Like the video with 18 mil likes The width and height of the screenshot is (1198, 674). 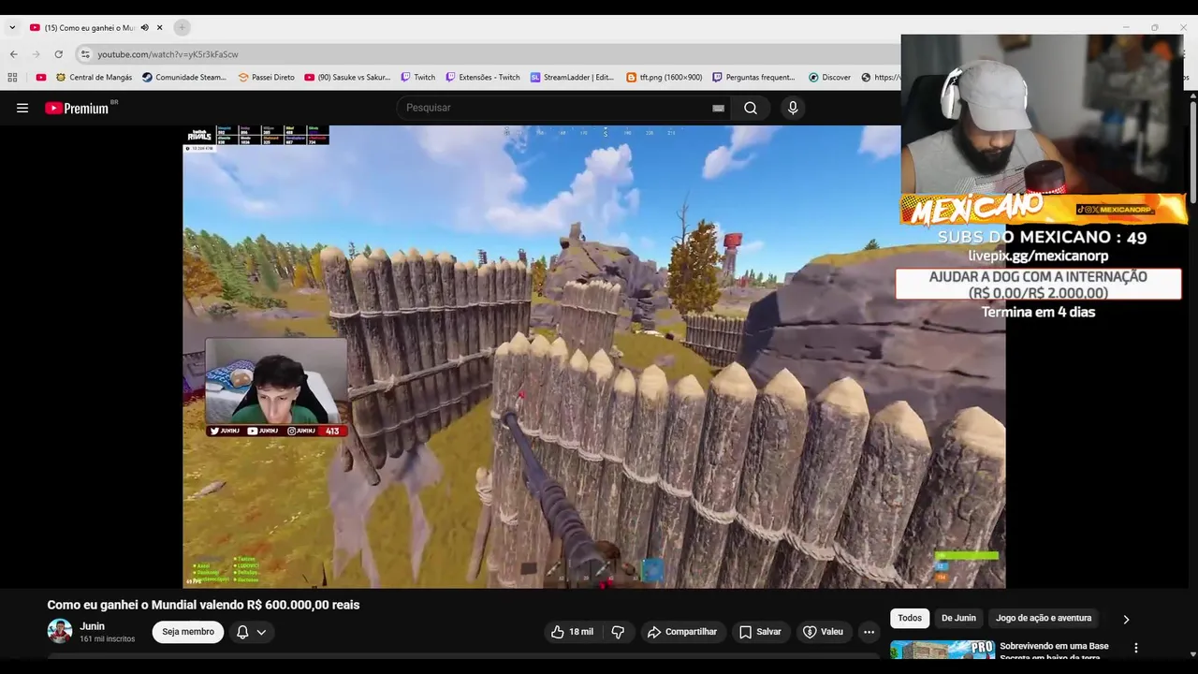pyautogui.click(x=572, y=632)
